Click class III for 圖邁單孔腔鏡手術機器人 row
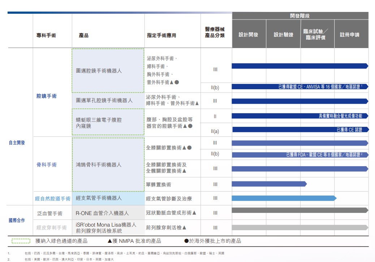Image resolution: width=375 pixels, height=262 pixels. click(x=215, y=101)
